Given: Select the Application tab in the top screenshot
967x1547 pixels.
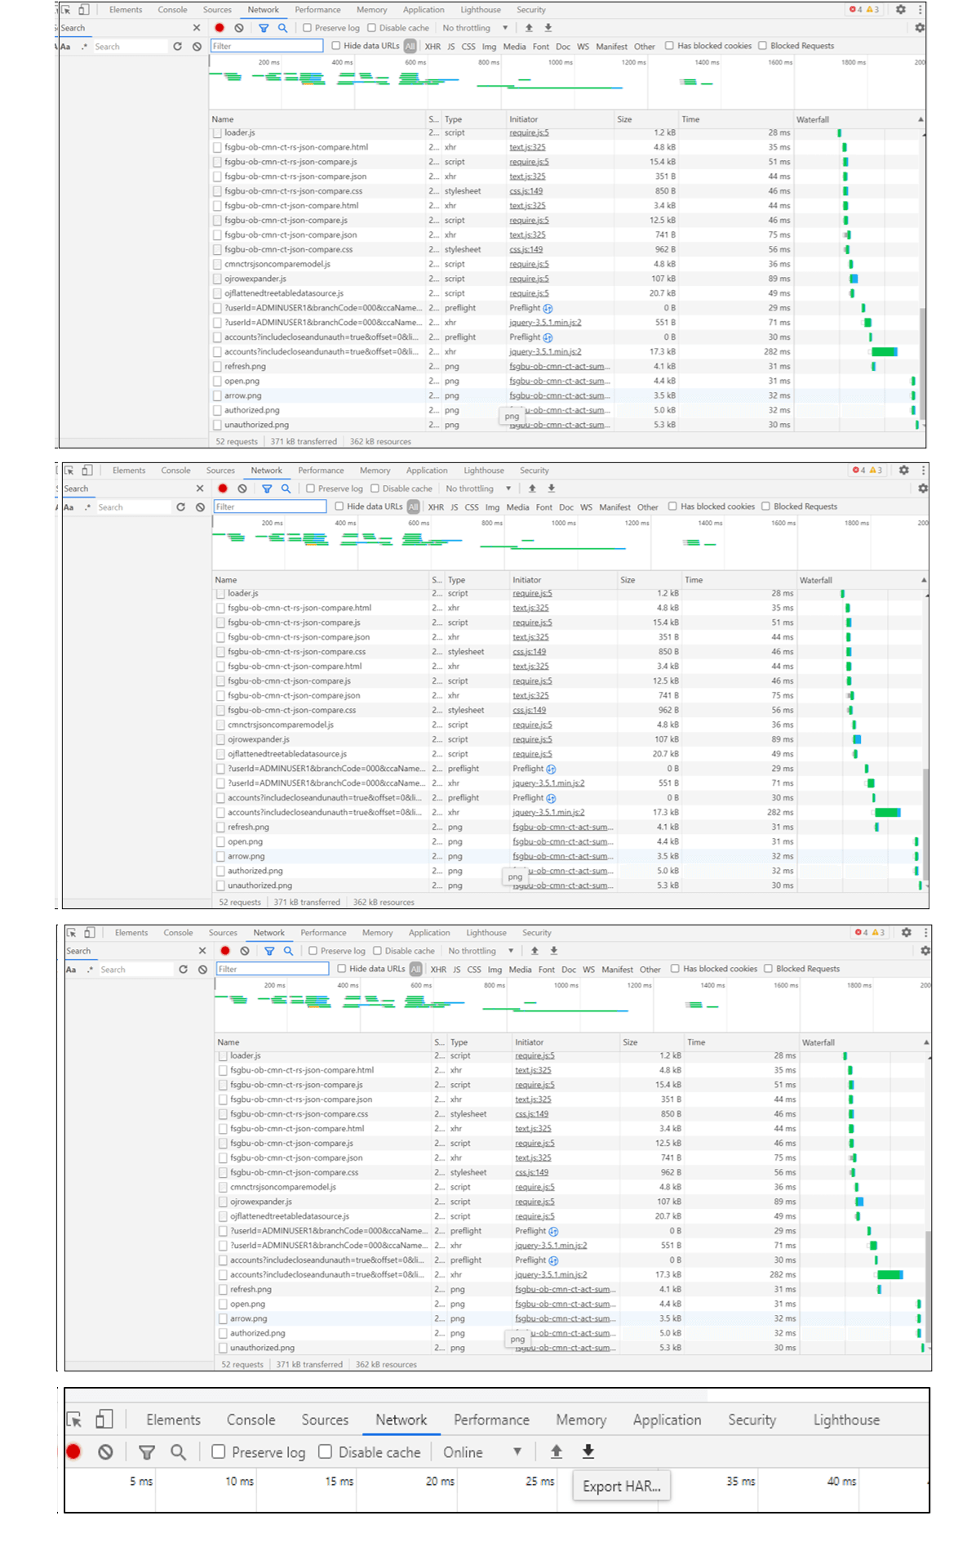Looking at the screenshot, I should point(424,10).
